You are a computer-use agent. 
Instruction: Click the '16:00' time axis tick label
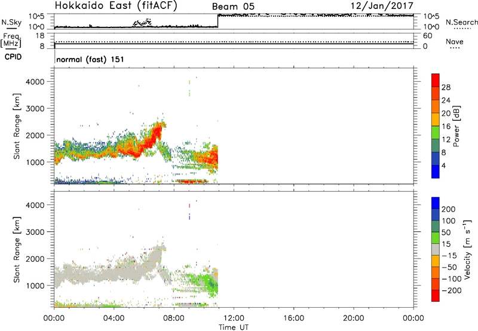click(293, 318)
